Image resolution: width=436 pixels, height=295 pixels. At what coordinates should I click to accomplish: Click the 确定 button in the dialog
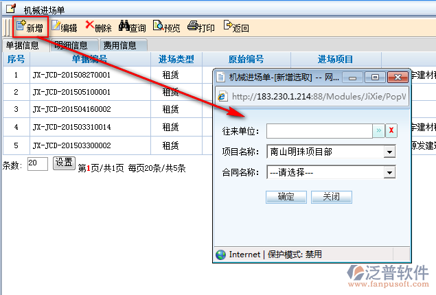click(286, 197)
